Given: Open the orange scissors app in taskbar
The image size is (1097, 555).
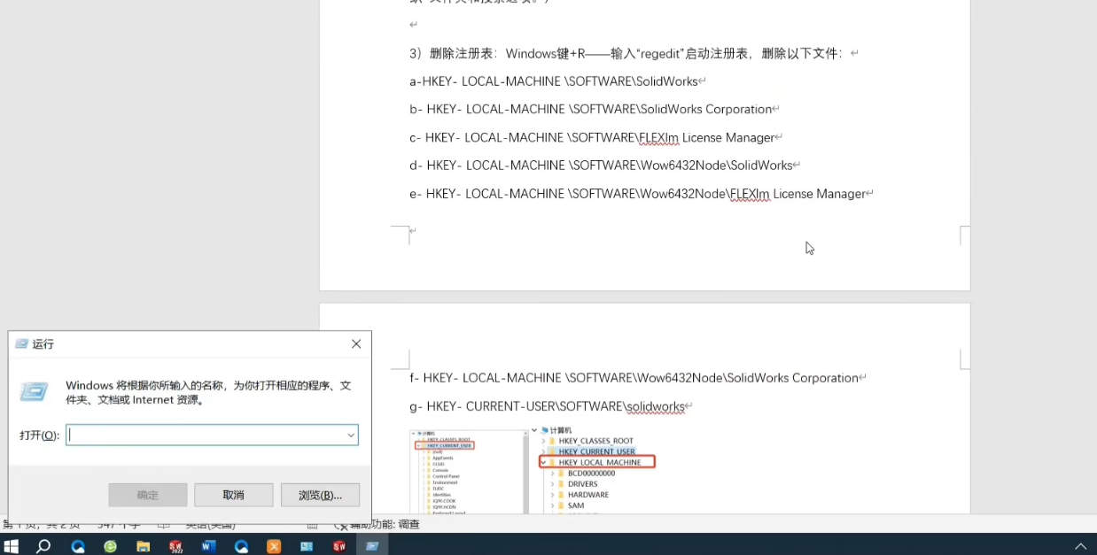Looking at the screenshot, I should (274, 546).
